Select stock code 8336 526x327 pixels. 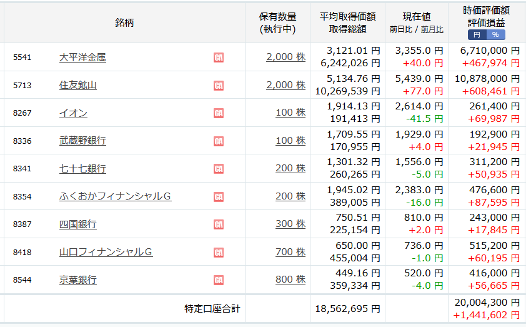[22, 141]
